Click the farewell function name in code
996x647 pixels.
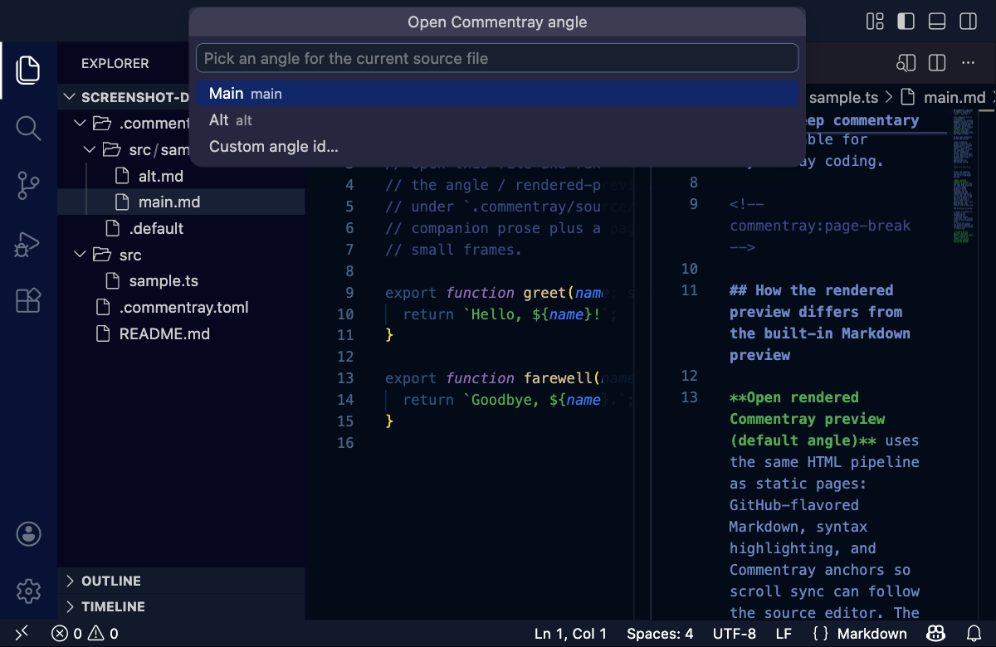click(558, 378)
